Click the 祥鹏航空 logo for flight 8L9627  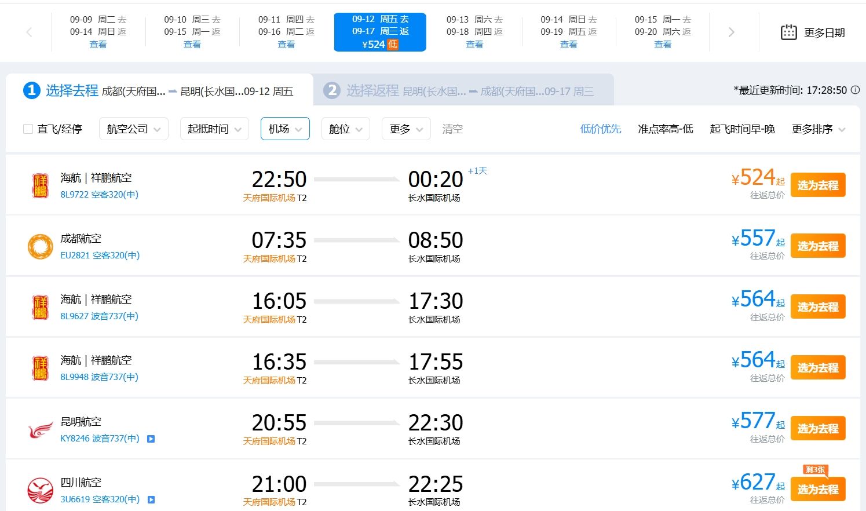coord(40,307)
